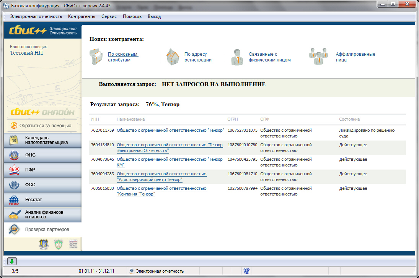Click INN cell 7605016030
This screenshot has width=419, height=278.
pos(102,188)
